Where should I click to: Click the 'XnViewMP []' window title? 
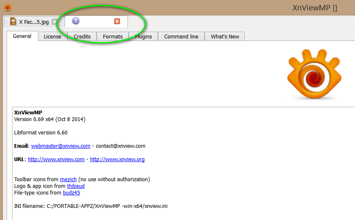point(315,8)
